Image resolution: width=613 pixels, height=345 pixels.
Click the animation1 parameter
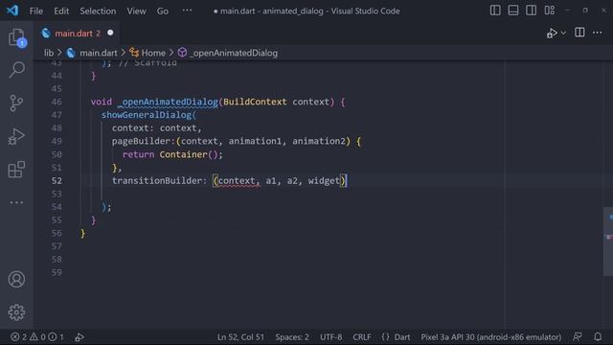coord(255,141)
